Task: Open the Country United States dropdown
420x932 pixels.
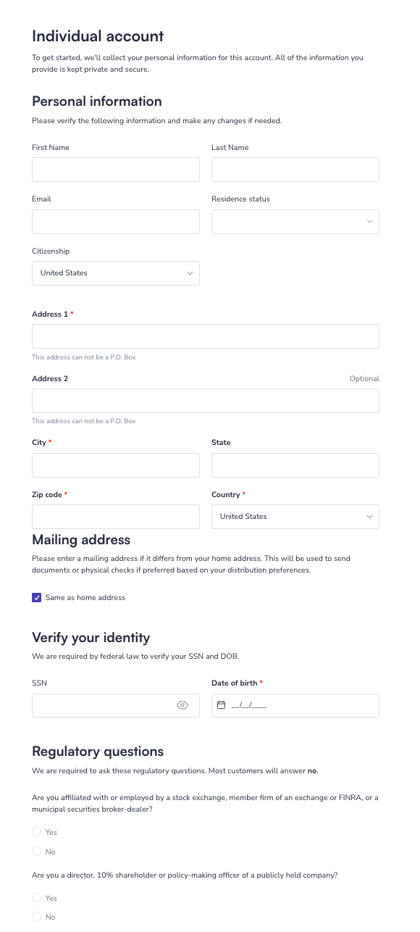Action: click(295, 517)
